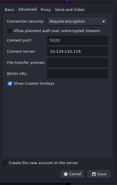Select the Advanced tab
117x185 pixels.
tap(28, 9)
